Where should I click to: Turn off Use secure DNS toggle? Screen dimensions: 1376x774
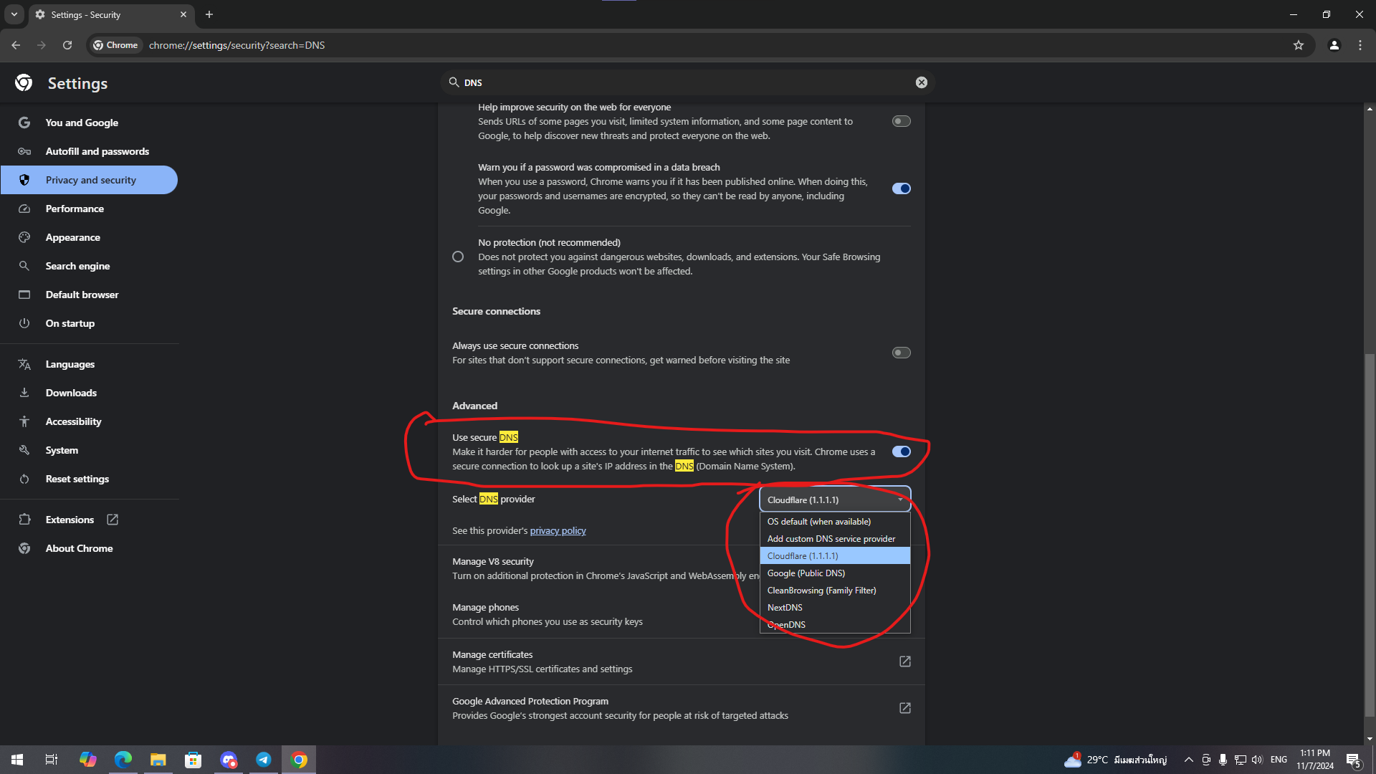point(901,451)
